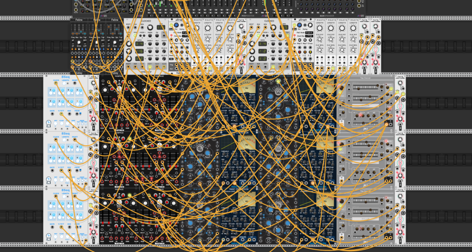The image size is (472, 252).
Task: Open the Patt. Mode selector on left µGraph
Action: 186,33
